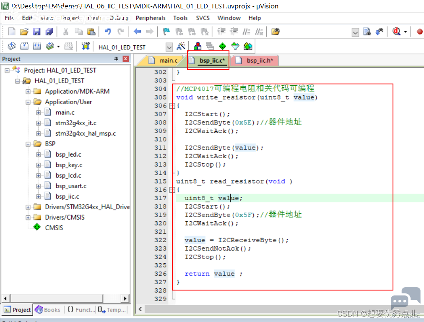Translate the current file with the translate icon
Viewport: 424px width, 322px height.
pyautogui.click(x=11, y=46)
